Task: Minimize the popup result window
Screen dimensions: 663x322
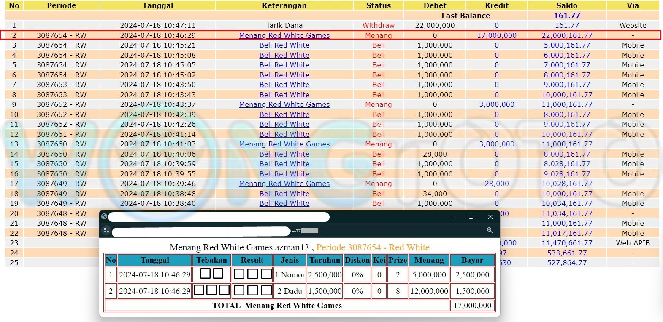Action: coord(451,217)
